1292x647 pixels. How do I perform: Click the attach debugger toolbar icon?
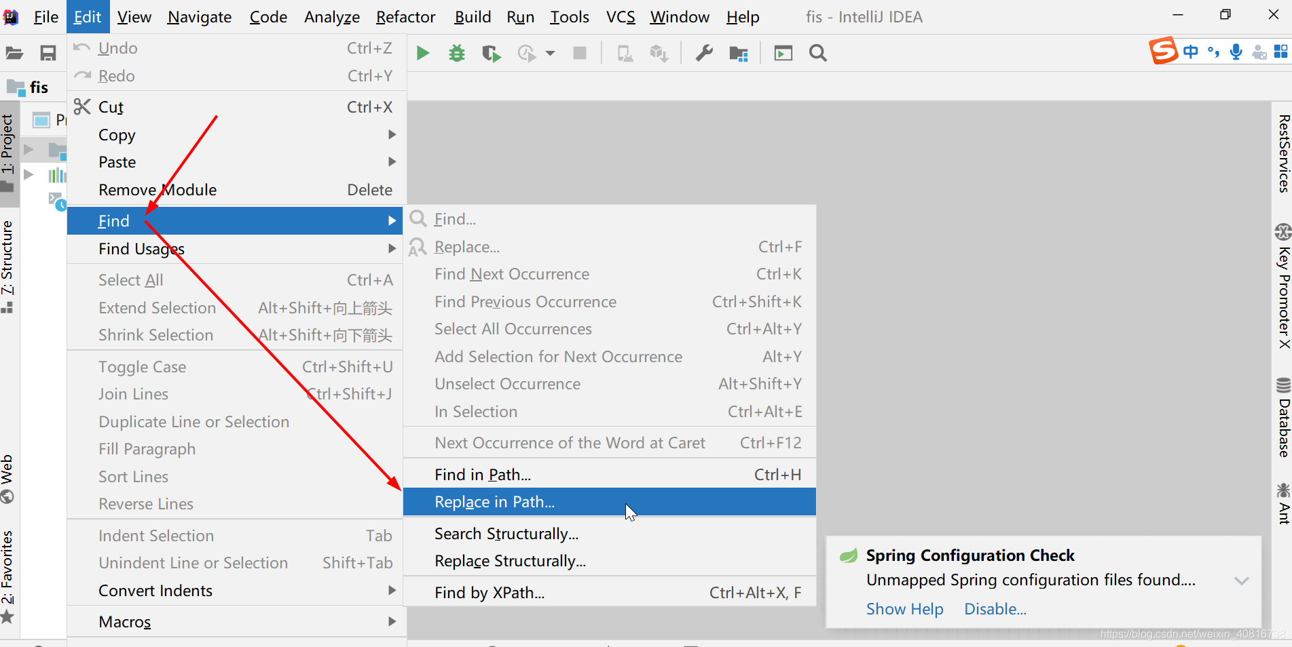(x=625, y=53)
